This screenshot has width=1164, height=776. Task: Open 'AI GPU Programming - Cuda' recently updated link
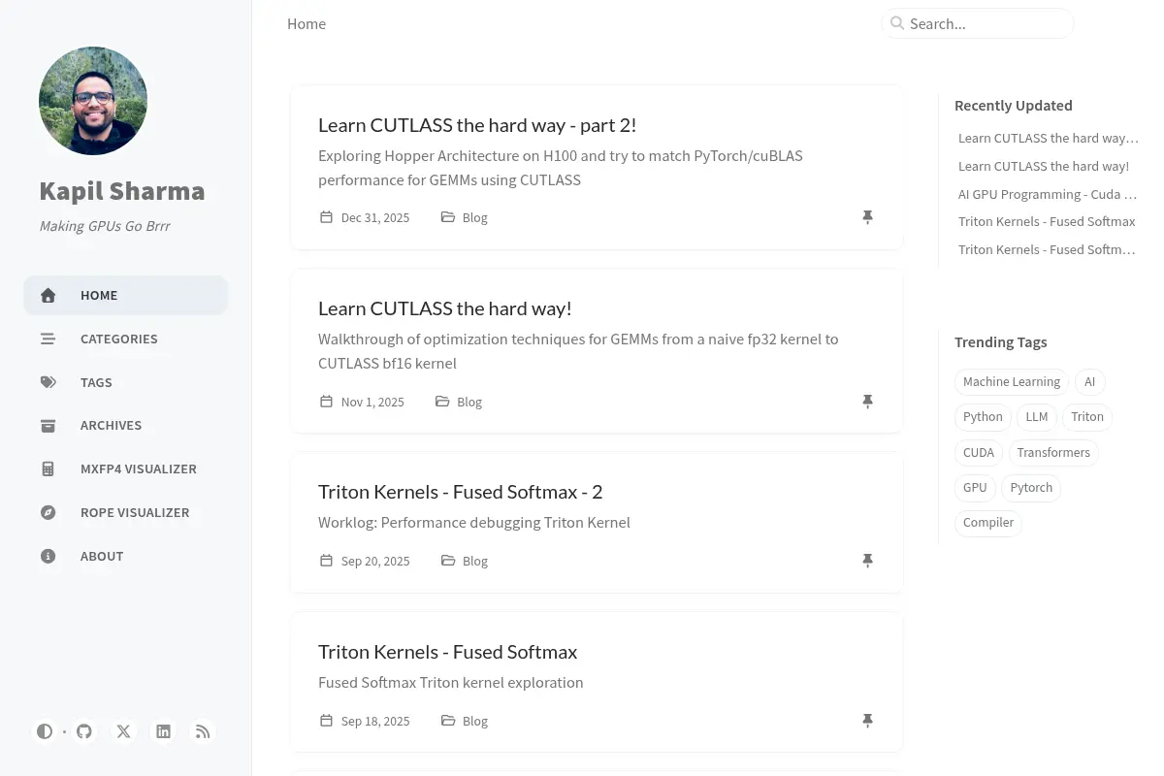1048,194
